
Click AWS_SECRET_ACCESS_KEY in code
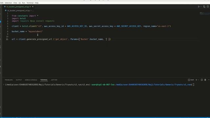[x=129, y=26]
